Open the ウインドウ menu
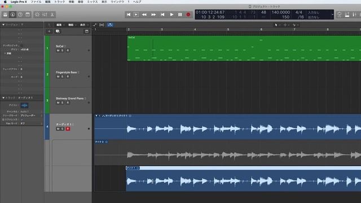The height and width of the screenshot is (203, 361). pos(117,2)
